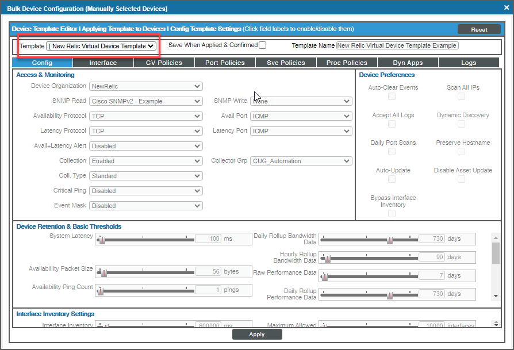
Task: Toggle the Bypass Interface Inventory checkbox
Action: tap(392, 214)
